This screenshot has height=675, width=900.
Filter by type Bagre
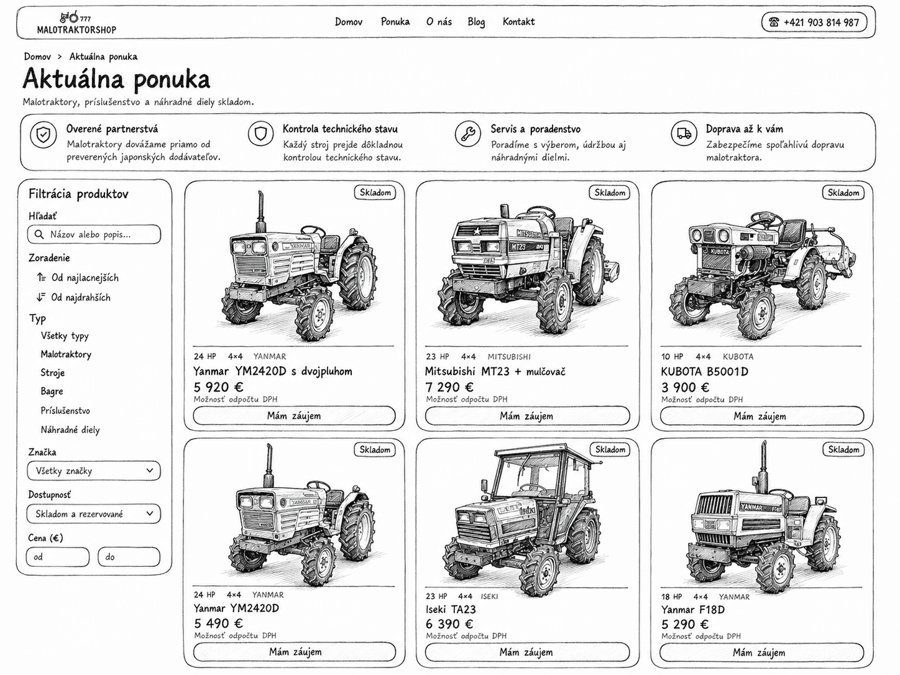coord(52,392)
